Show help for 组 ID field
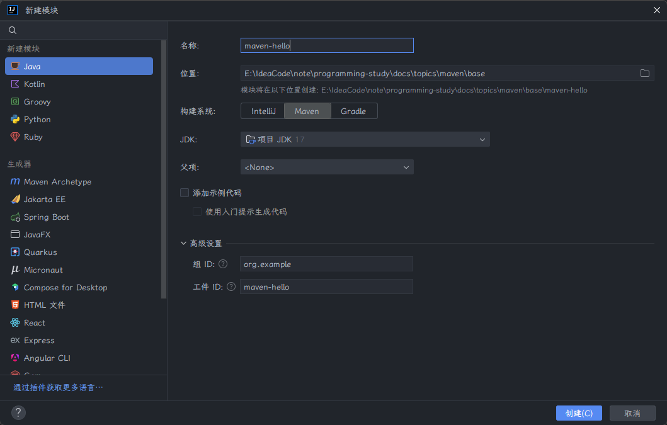Image resolution: width=667 pixels, height=425 pixels. click(x=223, y=264)
